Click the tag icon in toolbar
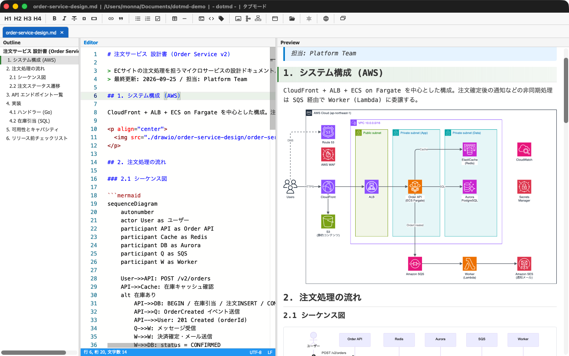Viewport: 569px width, 356px height. [221, 19]
